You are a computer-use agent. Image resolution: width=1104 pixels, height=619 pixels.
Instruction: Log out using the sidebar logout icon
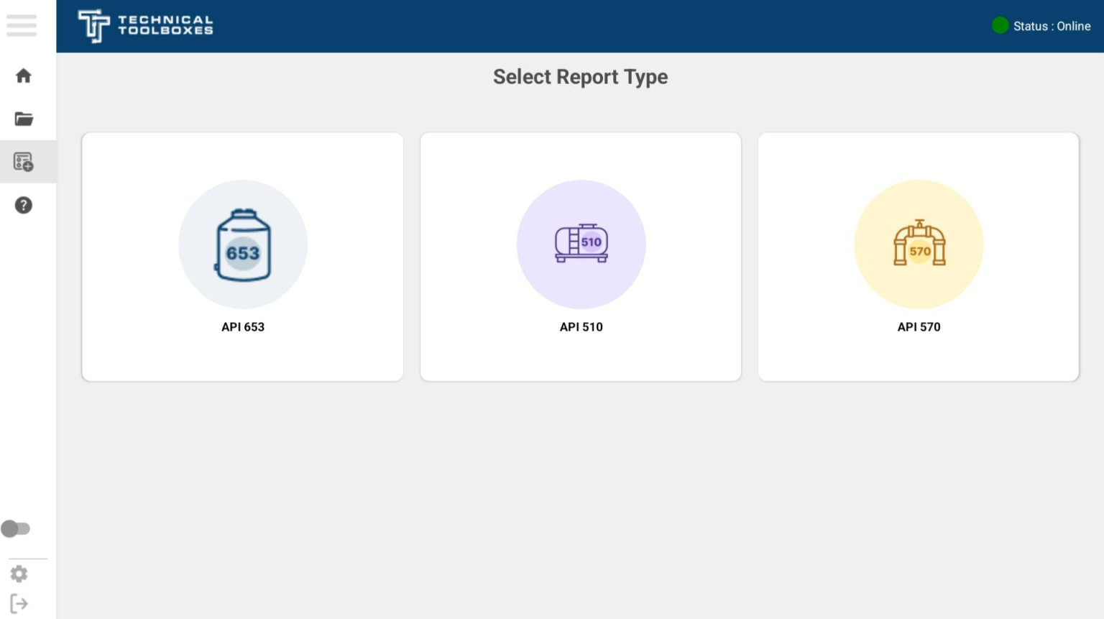[19, 603]
